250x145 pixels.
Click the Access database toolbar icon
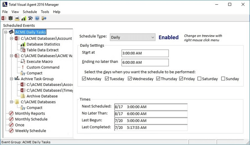[x=4, y=18]
